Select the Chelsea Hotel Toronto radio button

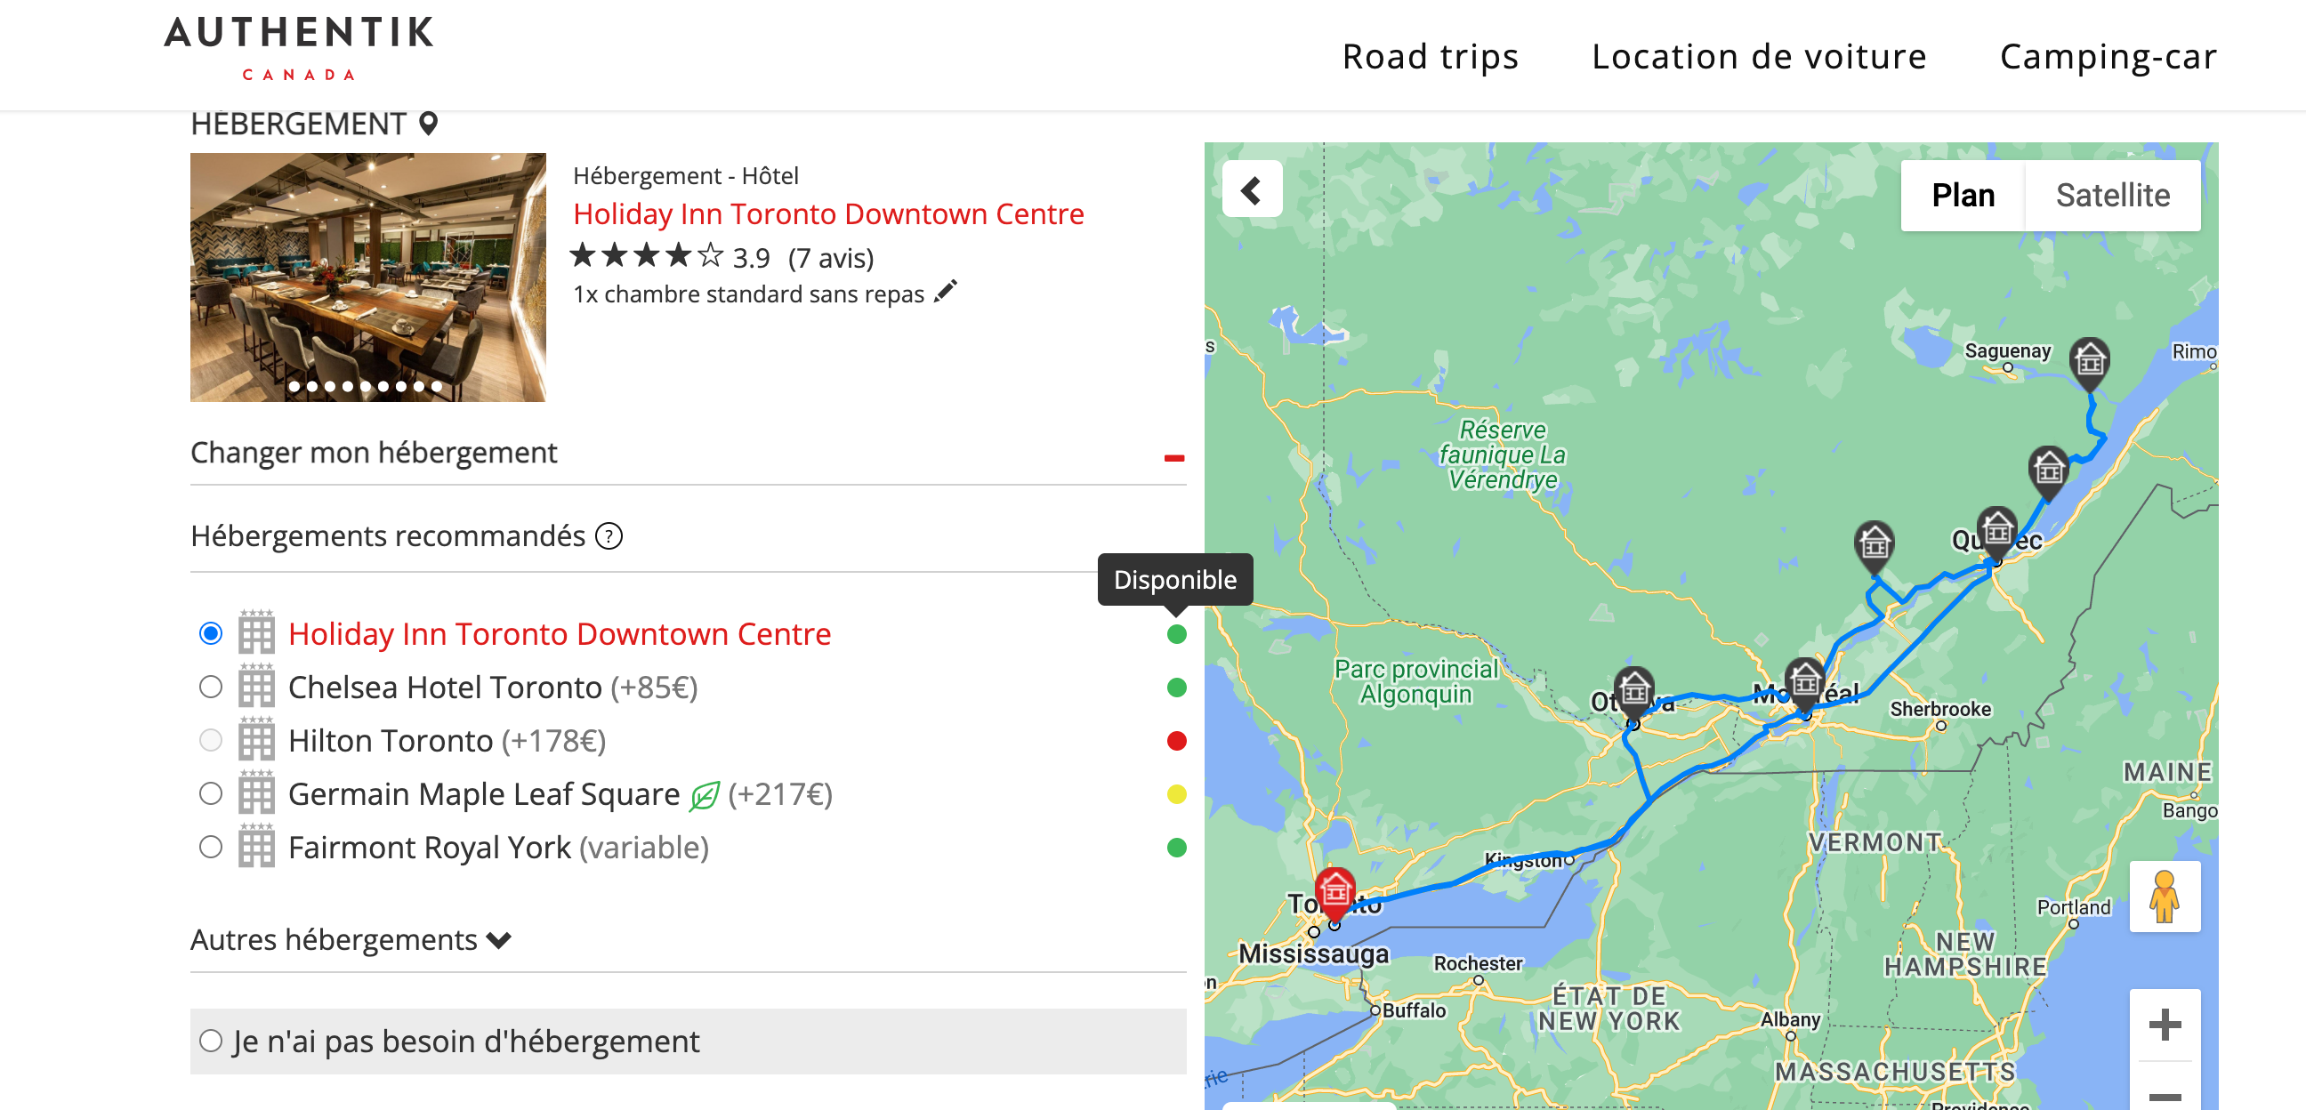click(x=210, y=688)
